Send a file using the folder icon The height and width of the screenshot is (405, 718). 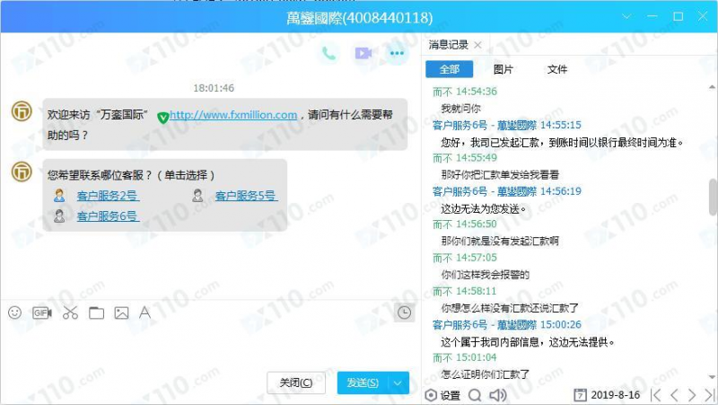pos(96,313)
